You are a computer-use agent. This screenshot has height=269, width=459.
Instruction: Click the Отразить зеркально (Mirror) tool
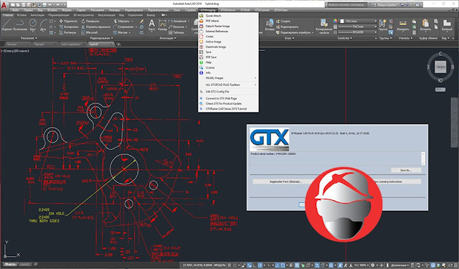[95, 27]
